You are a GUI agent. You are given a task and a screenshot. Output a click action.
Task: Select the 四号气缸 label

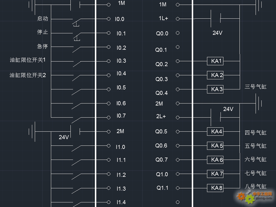tap(256, 133)
